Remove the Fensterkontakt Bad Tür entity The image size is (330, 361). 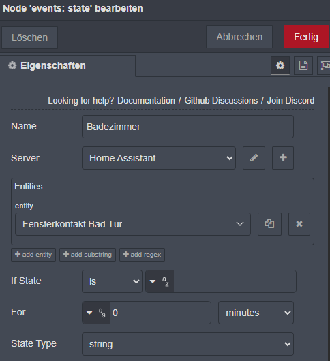pyautogui.click(x=299, y=224)
